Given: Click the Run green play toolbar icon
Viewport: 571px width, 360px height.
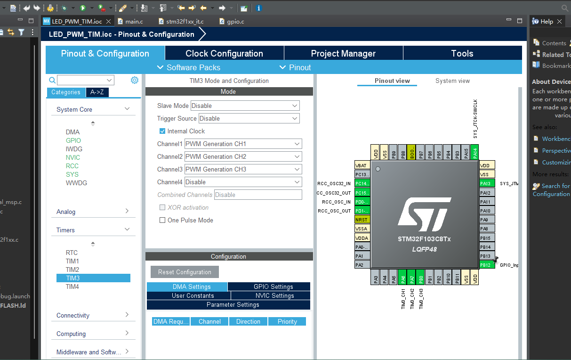Looking at the screenshot, I should 83,8.
